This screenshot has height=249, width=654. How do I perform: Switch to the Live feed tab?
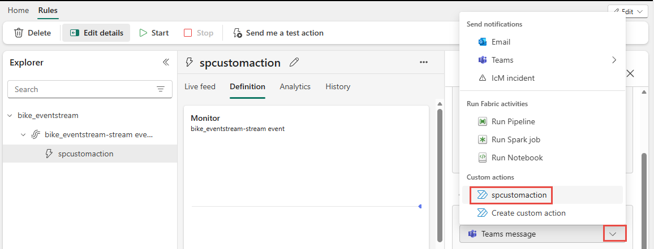(200, 86)
